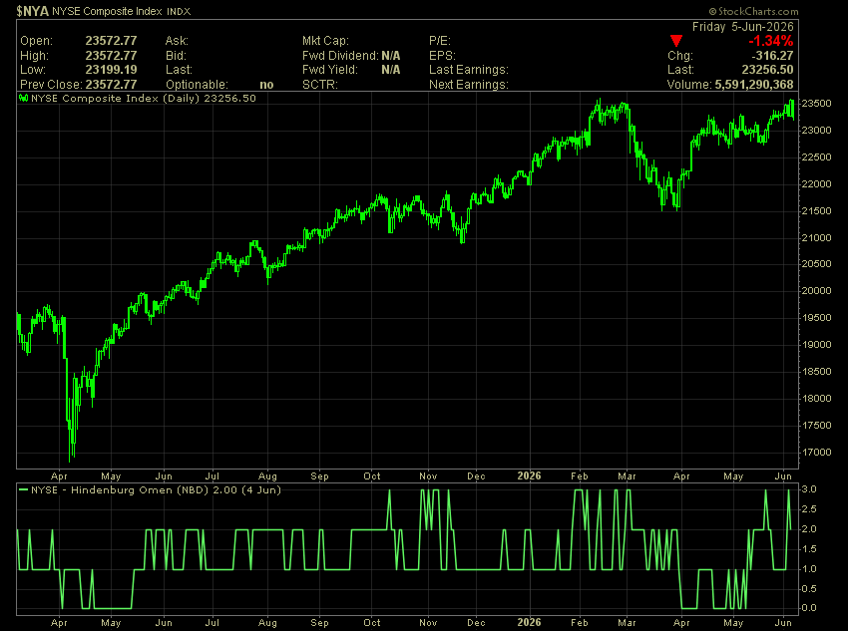
Task: Click the Fwd Dividend N/A value
Action: [391, 56]
